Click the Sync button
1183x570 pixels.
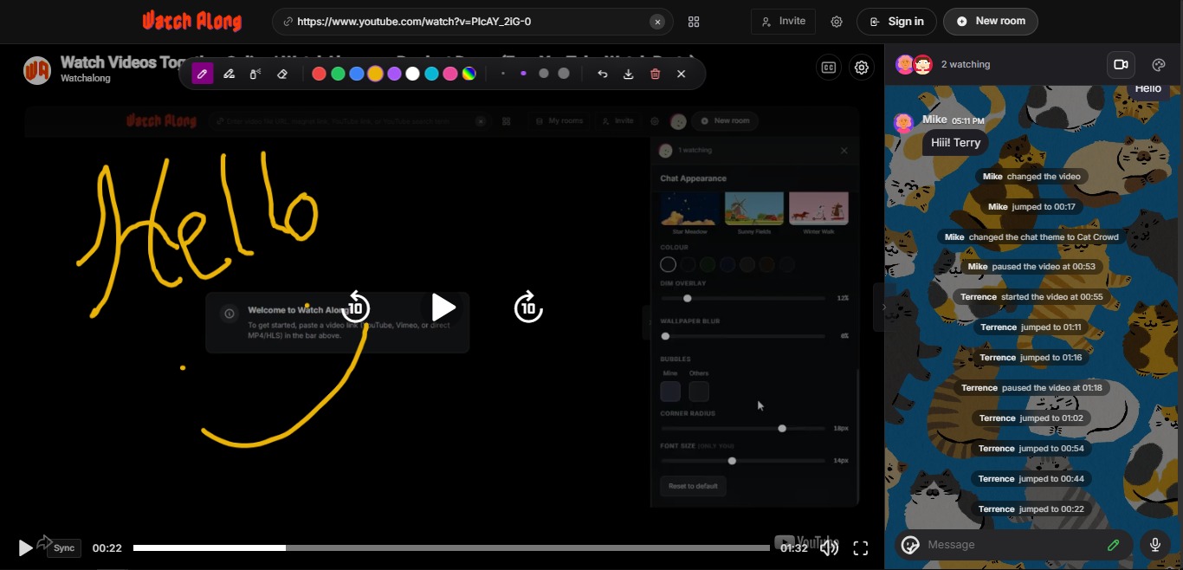coord(64,548)
